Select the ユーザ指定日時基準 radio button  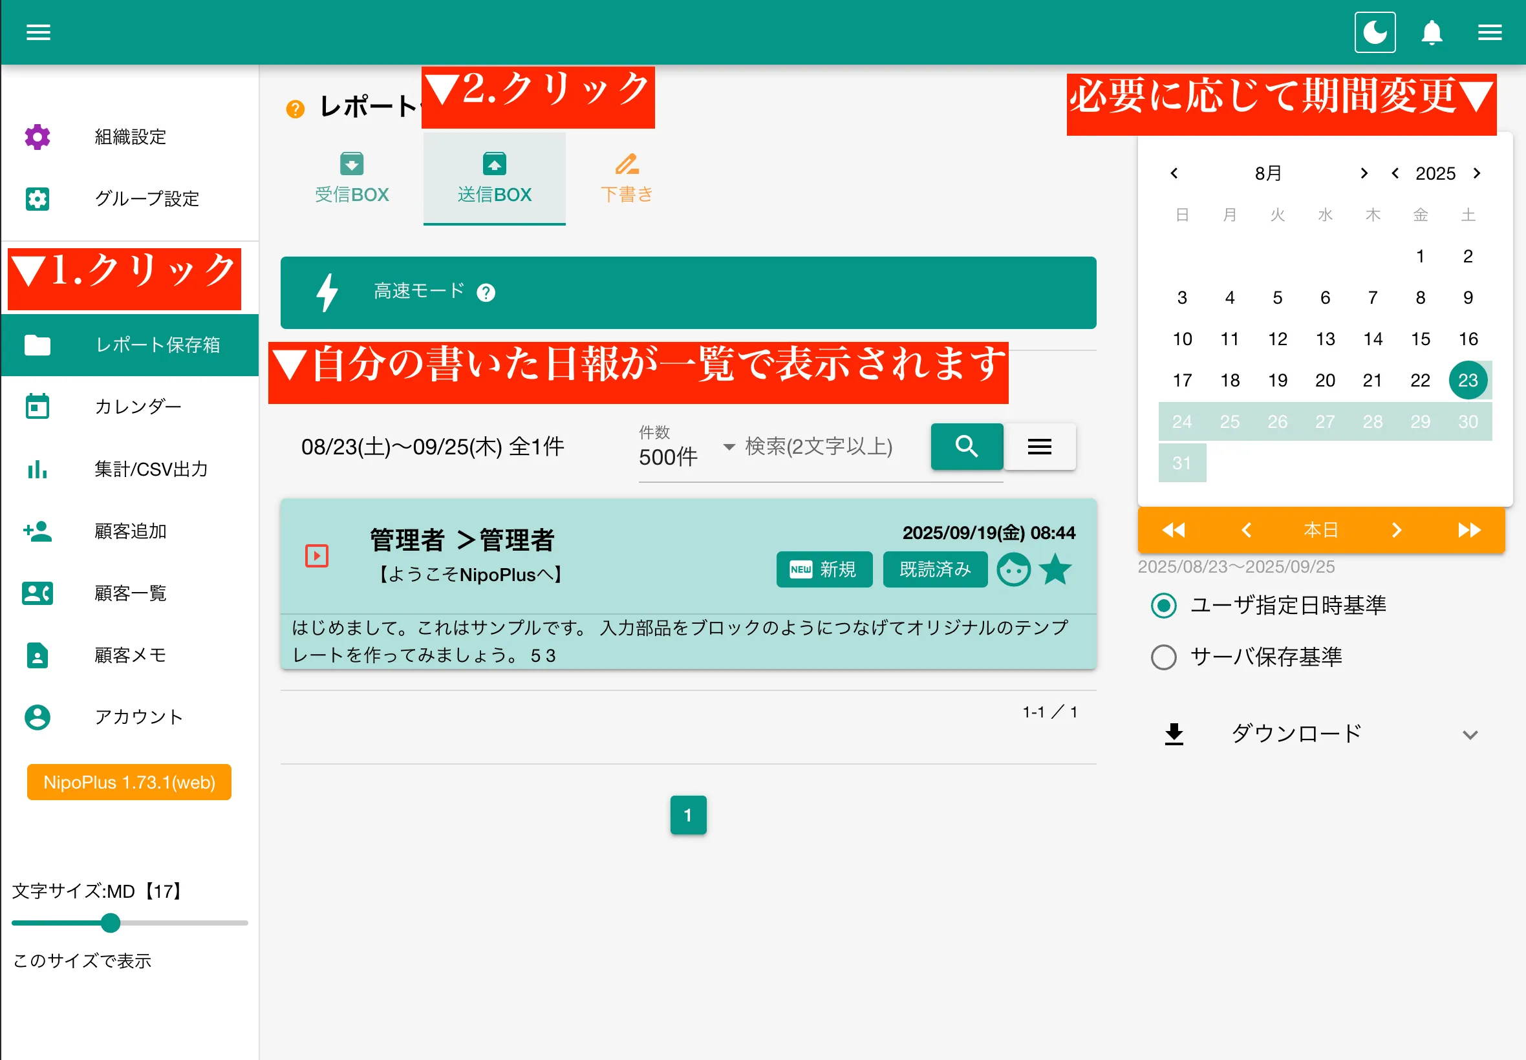coord(1163,605)
